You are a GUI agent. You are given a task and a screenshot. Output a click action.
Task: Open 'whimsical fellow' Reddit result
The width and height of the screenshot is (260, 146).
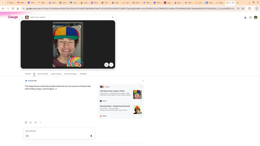(115, 106)
